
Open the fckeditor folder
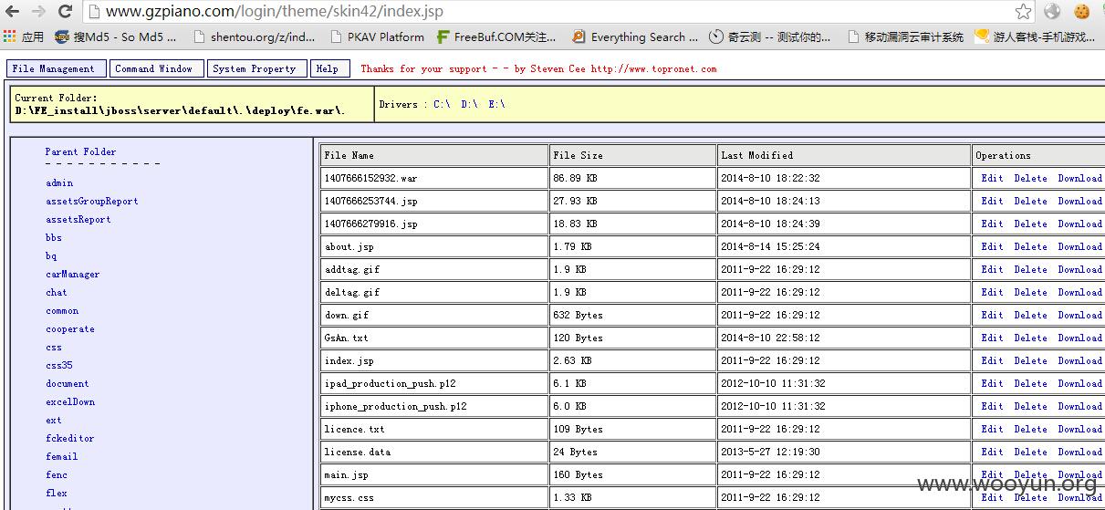tap(70, 439)
